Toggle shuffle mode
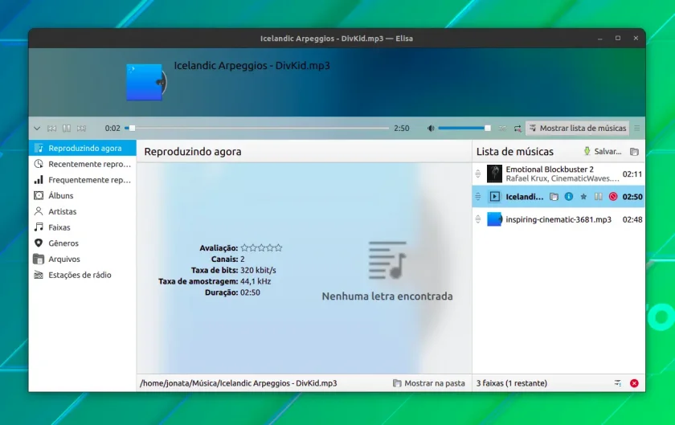The height and width of the screenshot is (425, 675). pos(502,129)
